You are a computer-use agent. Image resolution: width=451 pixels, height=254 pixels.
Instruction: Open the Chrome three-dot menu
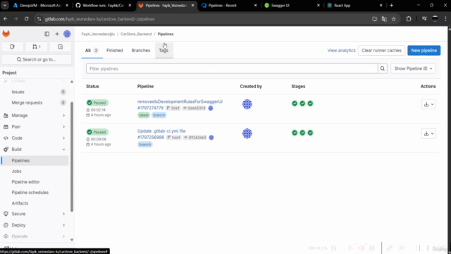(x=445, y=19)
